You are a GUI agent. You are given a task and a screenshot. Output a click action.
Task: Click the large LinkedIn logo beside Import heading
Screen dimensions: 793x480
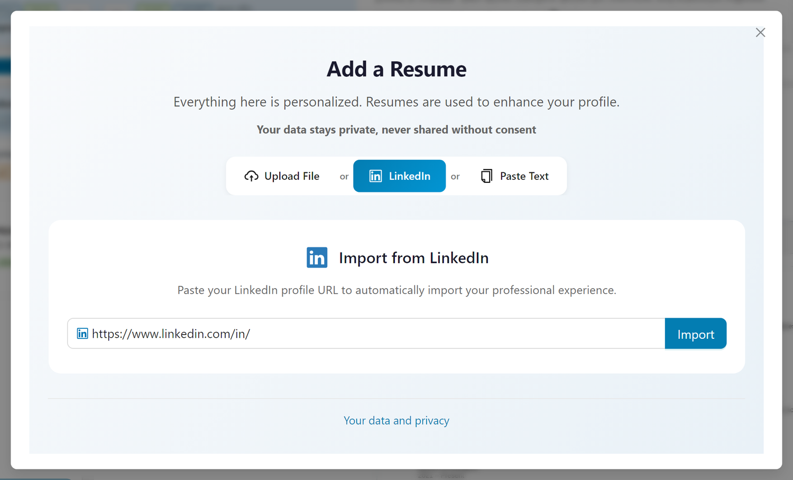pyautogui.click(x=317, y=258)
